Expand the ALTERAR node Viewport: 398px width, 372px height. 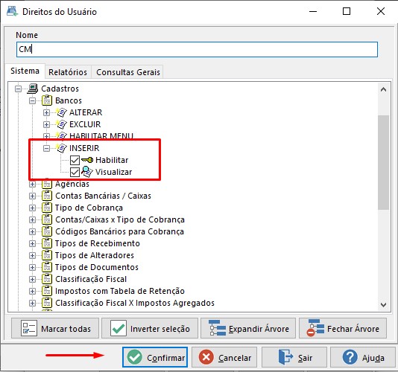[46, 112]
